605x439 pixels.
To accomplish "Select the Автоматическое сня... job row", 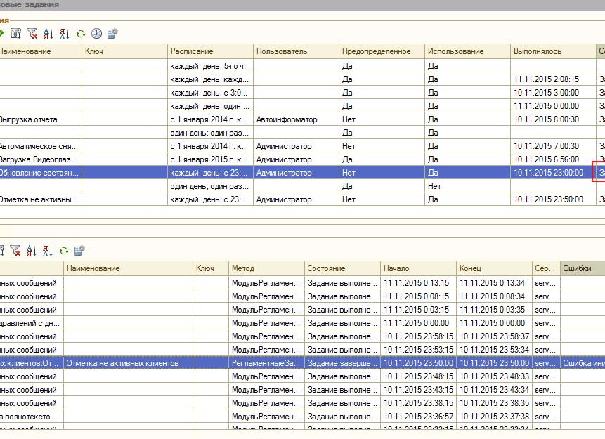I will point(302,146).
